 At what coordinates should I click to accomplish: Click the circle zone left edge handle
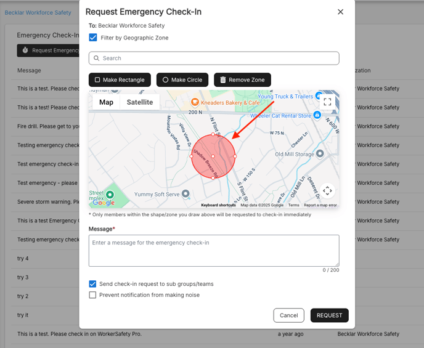coord(192,156)
